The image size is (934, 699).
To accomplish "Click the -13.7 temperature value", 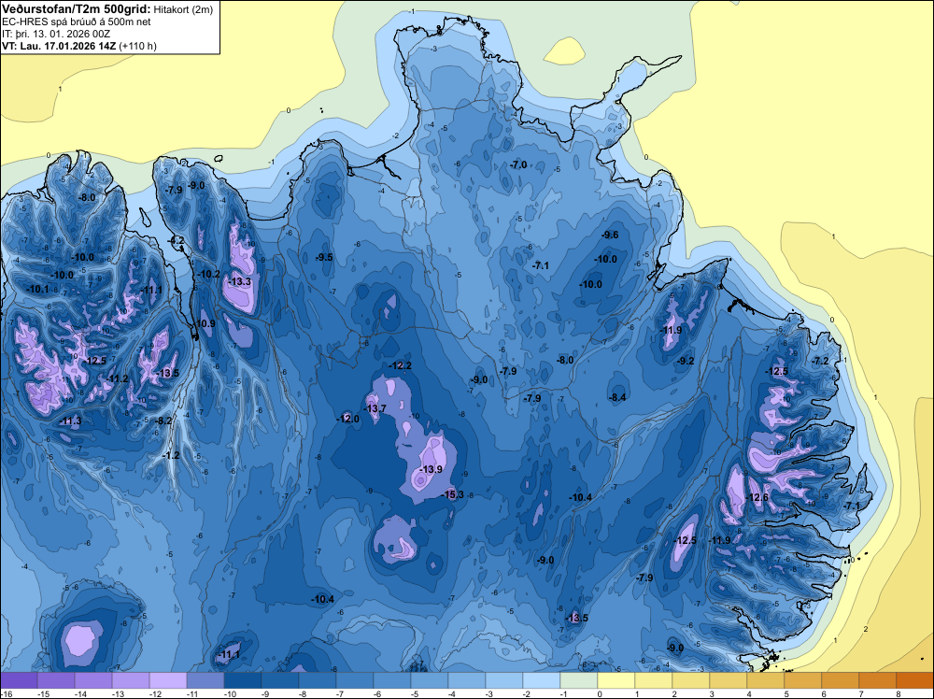I will [375, 408].
